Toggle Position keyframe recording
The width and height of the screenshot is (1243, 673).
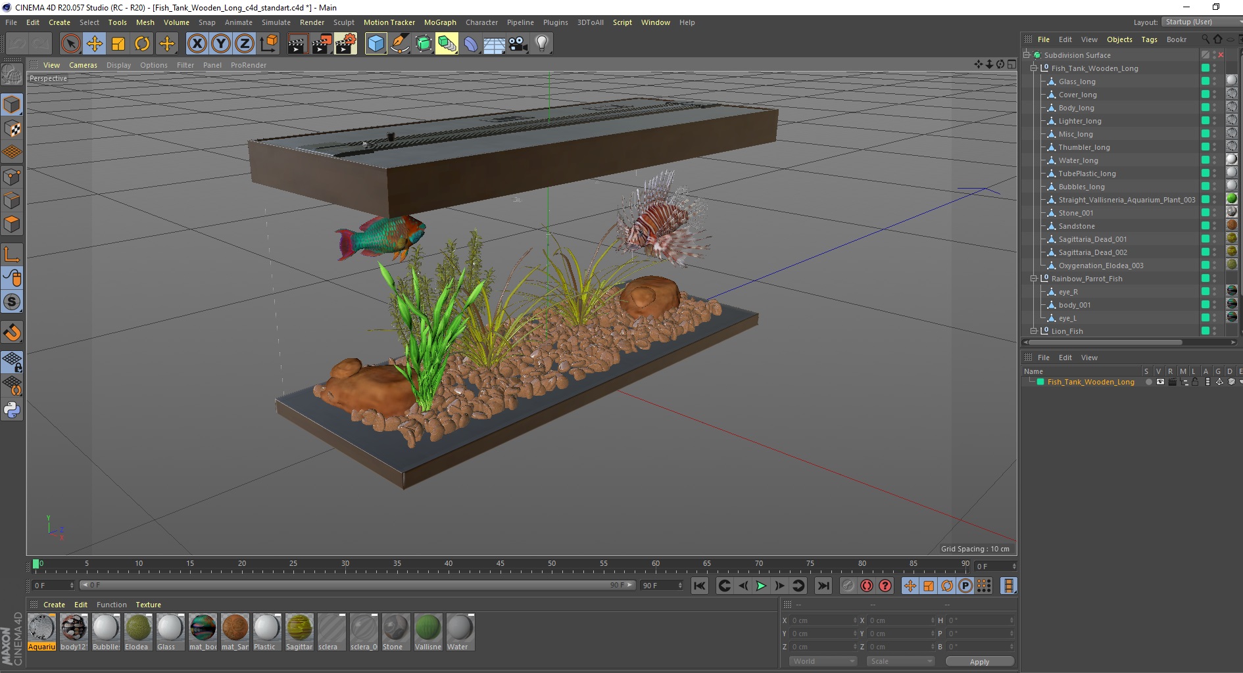tap(910, 586)
